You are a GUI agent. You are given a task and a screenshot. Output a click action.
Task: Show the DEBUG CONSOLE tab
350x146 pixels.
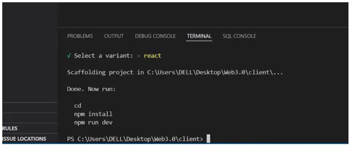pyautogui.click(x=155, y=36)
